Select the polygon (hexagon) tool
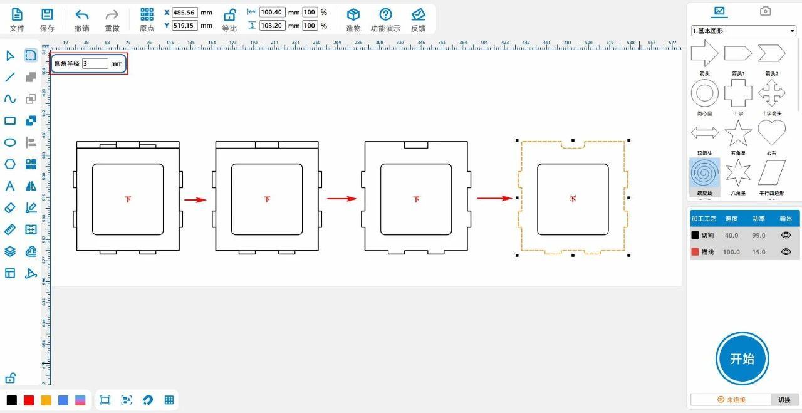The height and width of the screenshot is (413, 802). coord(10,164)
